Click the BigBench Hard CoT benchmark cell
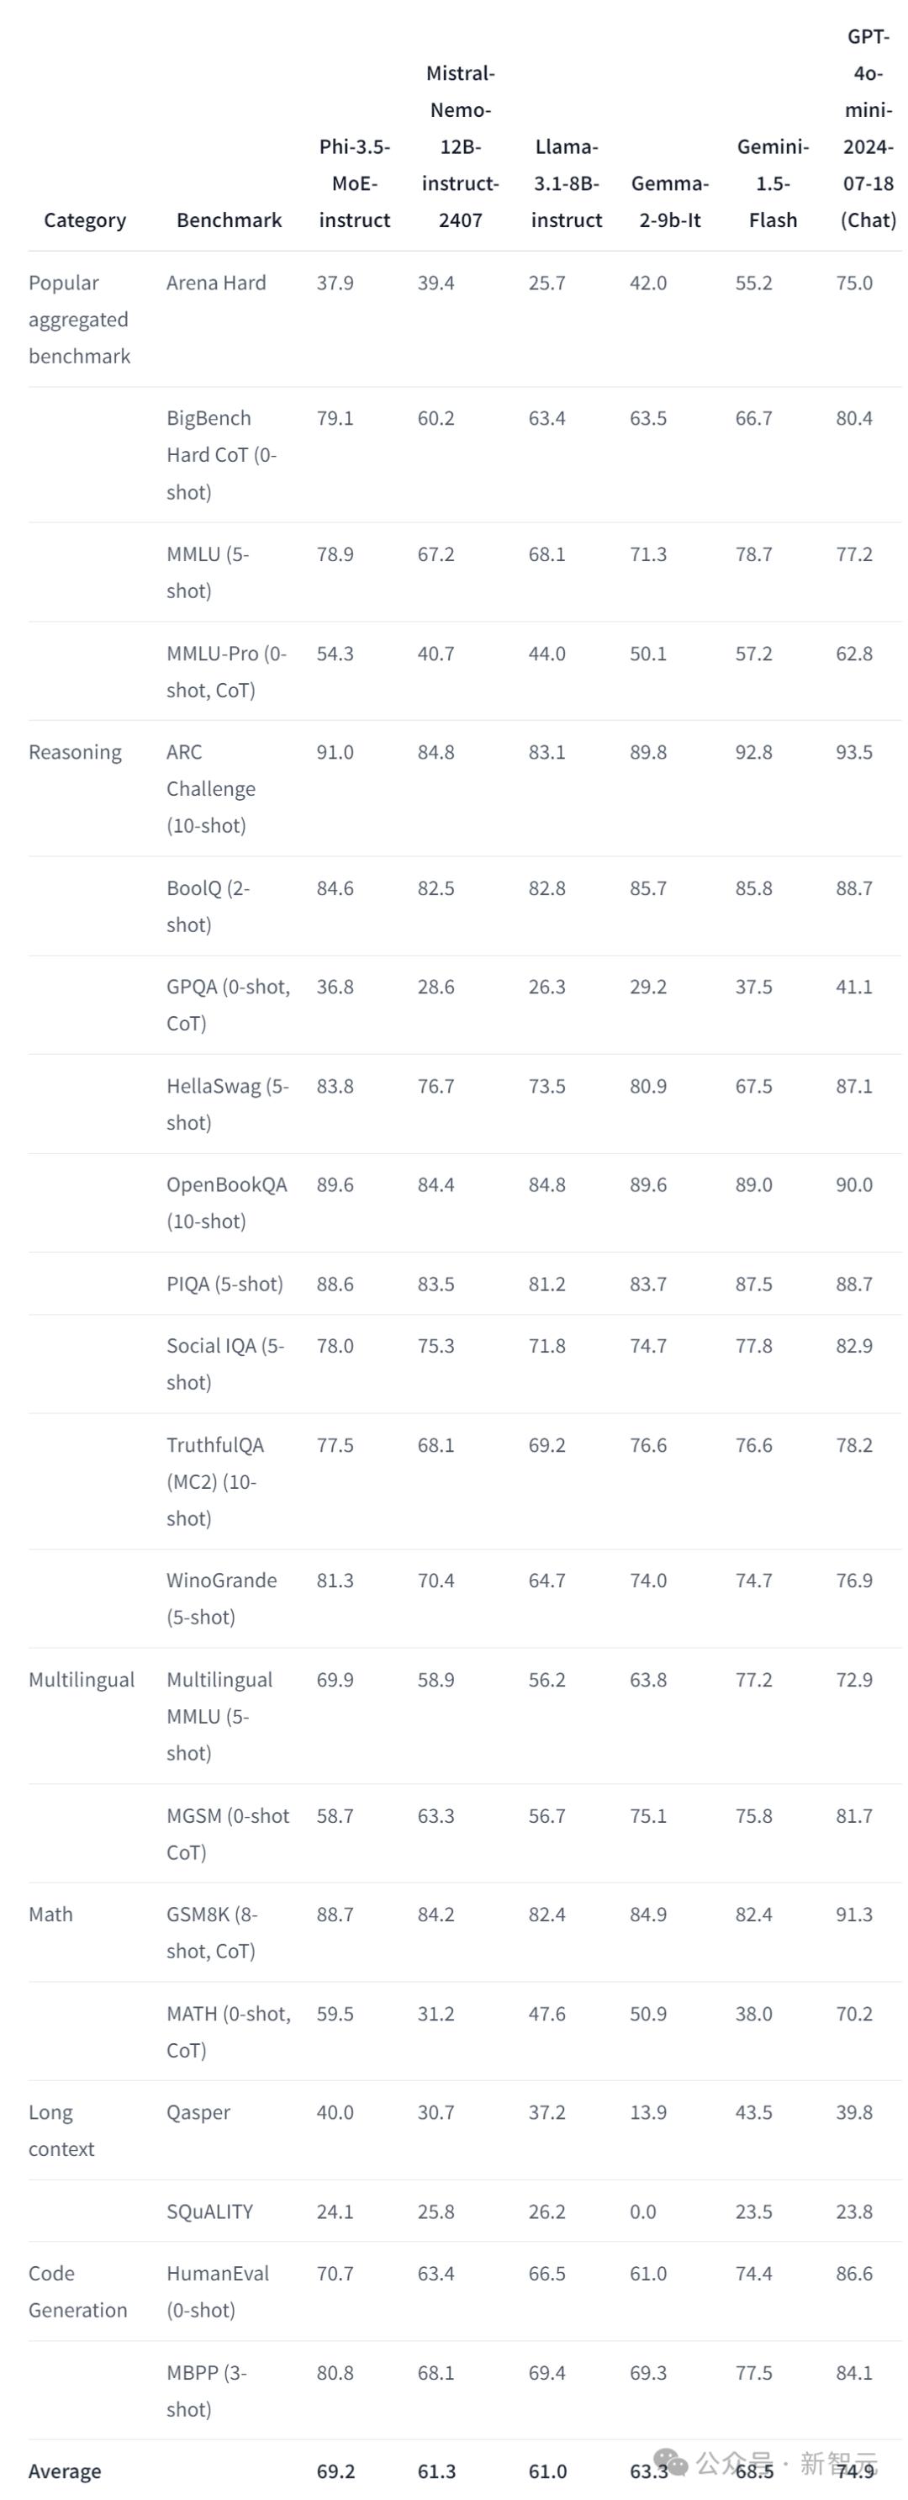 pos(221,455)
